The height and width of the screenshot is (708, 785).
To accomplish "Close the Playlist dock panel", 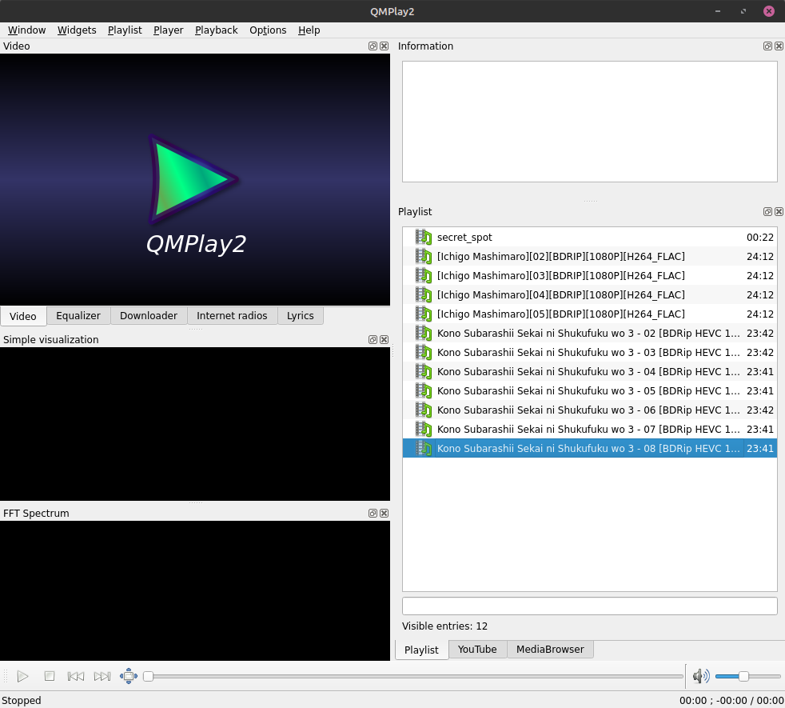I will pyautogui.click(x=779, y=212).
